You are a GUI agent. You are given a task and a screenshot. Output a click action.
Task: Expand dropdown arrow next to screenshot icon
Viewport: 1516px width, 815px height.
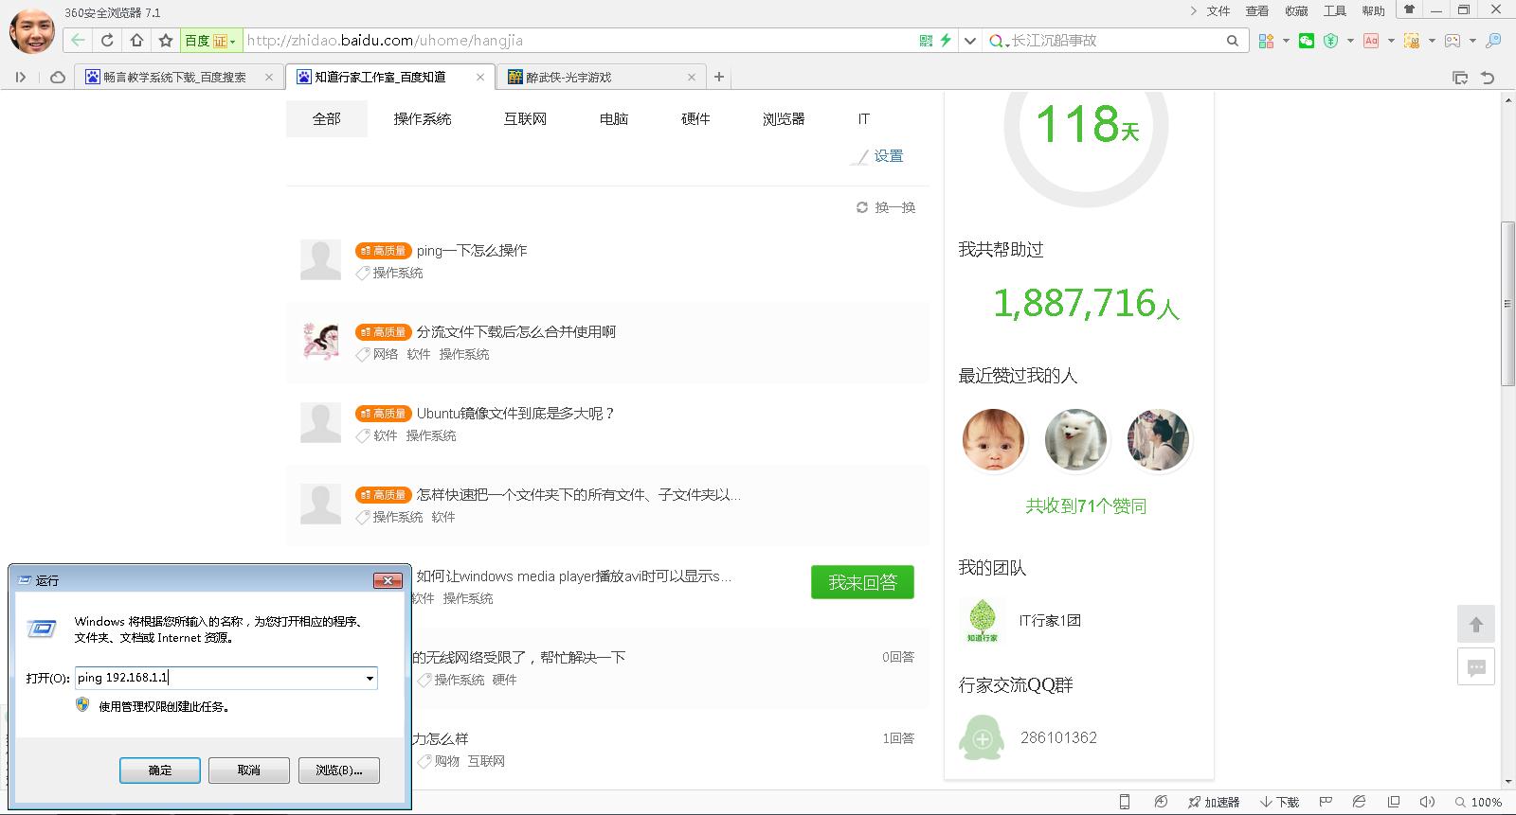click(1432, 41)
